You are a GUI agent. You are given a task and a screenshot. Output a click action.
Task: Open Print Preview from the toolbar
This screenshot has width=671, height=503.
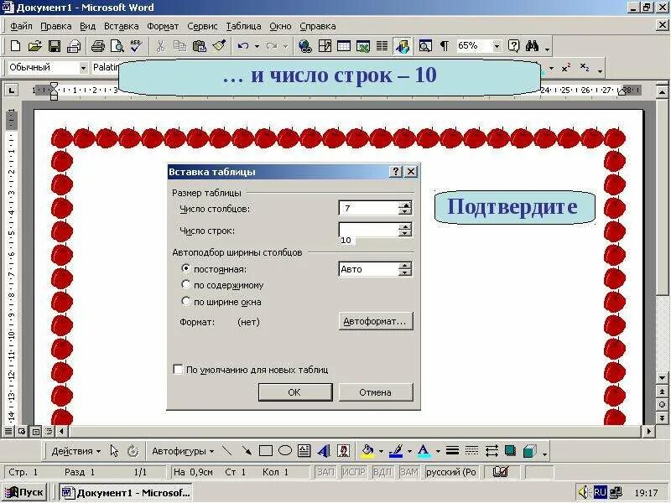117,46
